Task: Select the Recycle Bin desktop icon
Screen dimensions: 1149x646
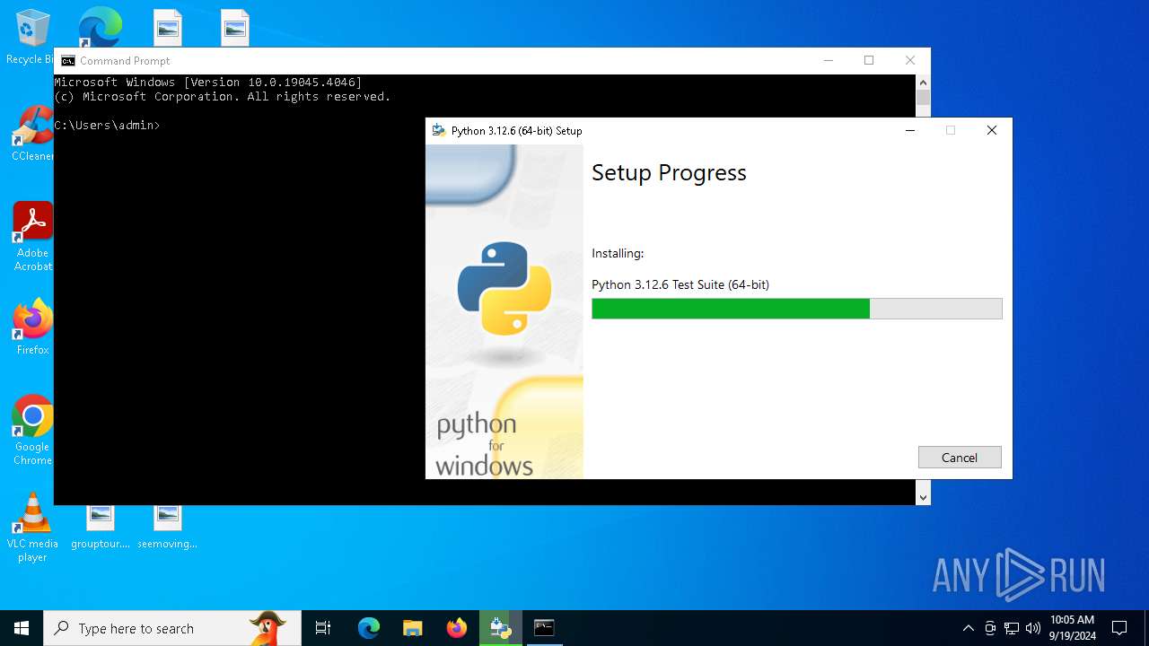Action: click(x=32, y=38)
